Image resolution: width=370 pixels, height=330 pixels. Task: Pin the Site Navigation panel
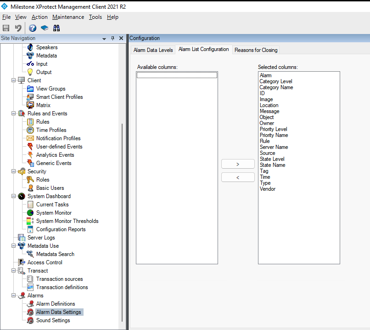point(112,38)
